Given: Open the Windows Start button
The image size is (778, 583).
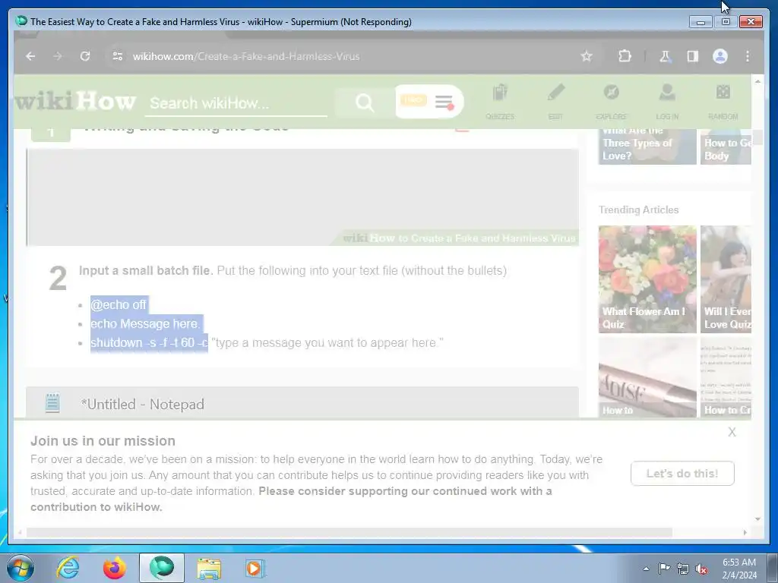Looking at the screenshot, I should coord(20,568).
